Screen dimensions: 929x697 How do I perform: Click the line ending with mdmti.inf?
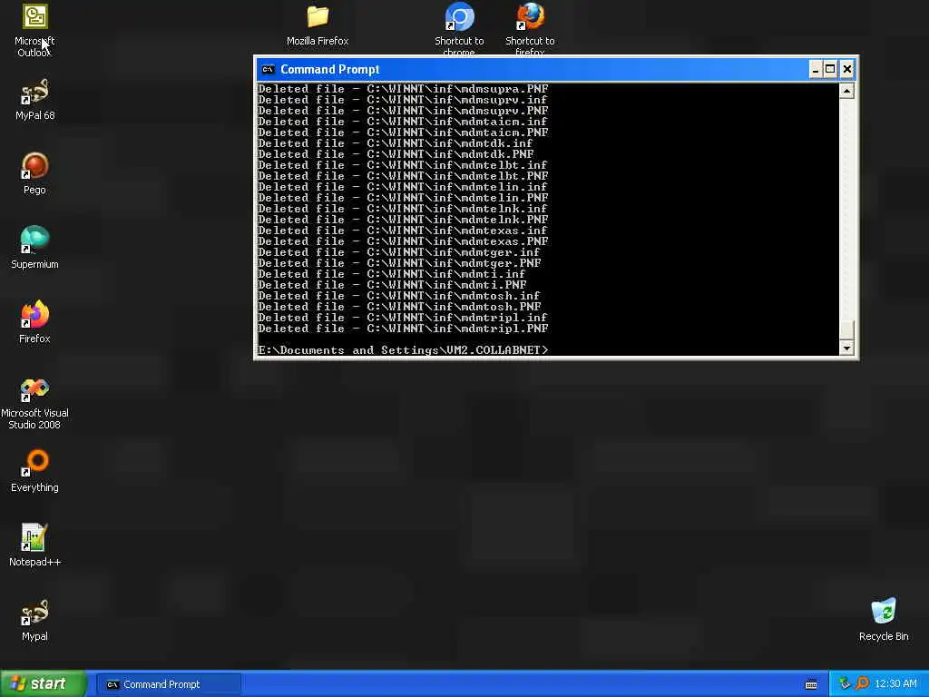coord(392,274)
